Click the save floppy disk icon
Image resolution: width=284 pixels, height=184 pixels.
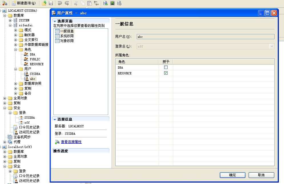[51, 3]
